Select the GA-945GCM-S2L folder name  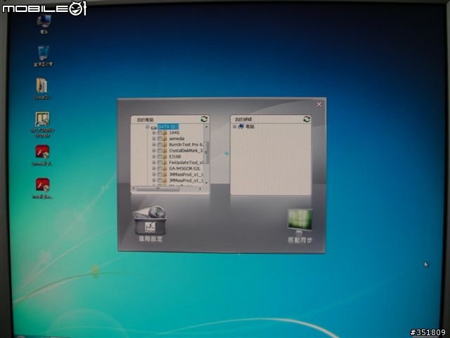184,168
